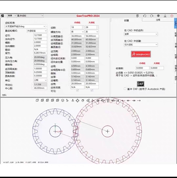Click the panel splitter collapse arrow
This screenshot has height=178, width=177.
(x=110, y=56)
